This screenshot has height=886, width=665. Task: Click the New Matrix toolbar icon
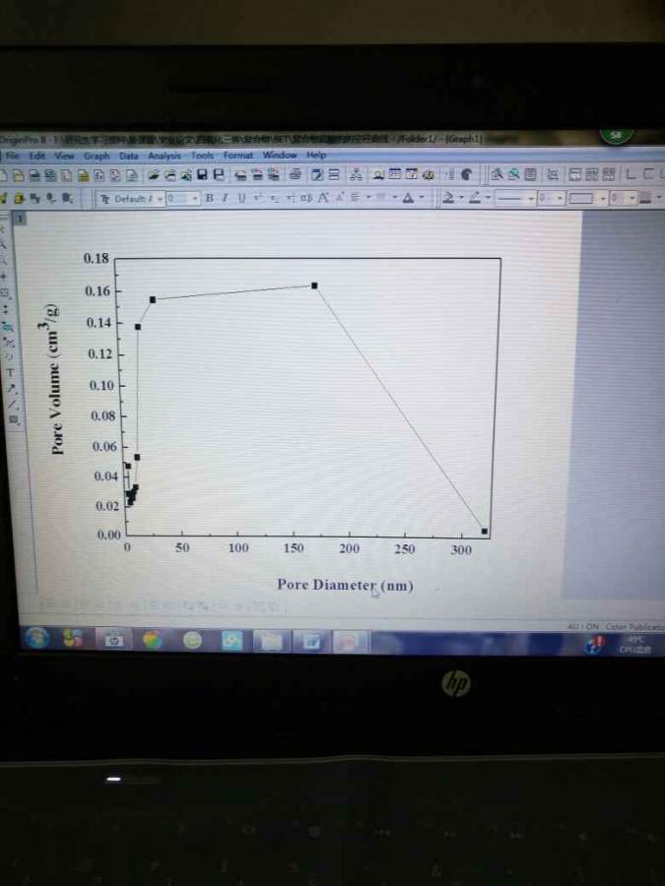pyautogui.click(x=84, y=175)
